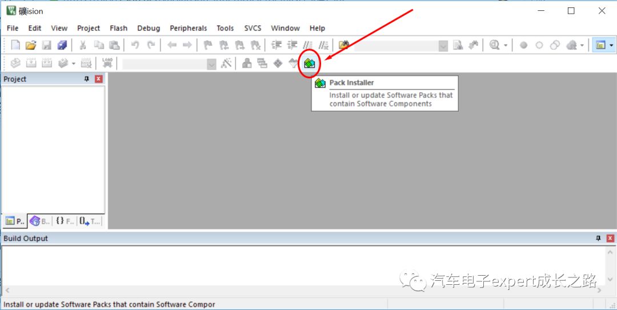Click the Manage Run-Time Environment diamond icon
The image size is (617, 310).
[278, 63]
